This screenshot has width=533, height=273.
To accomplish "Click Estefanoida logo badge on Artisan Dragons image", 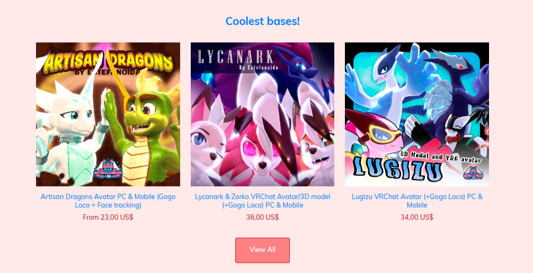I will point(108,169).
